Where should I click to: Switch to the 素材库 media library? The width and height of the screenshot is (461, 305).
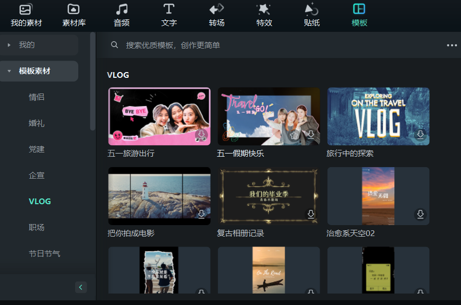[x=73, y=14]
